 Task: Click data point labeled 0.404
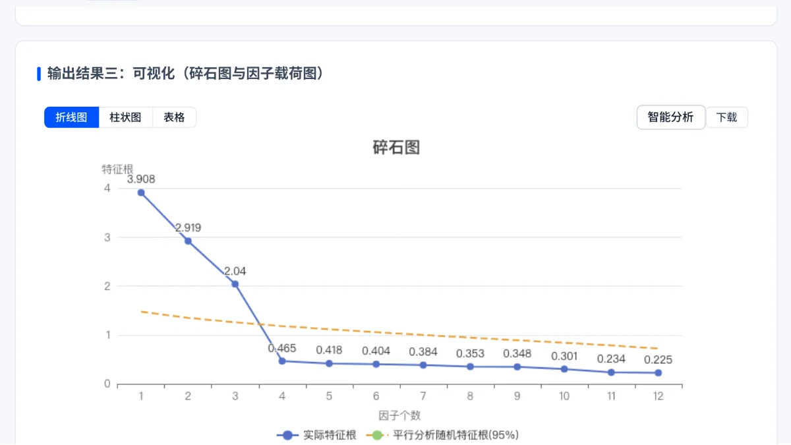(376, 364)
